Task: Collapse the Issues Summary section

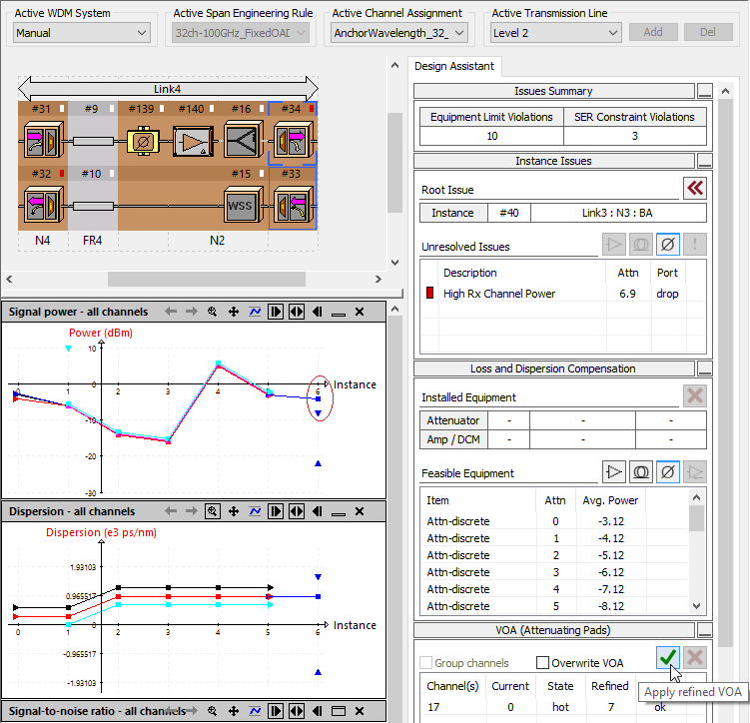Action: pos(704,91)
